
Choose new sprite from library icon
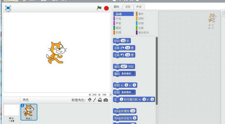90,100
